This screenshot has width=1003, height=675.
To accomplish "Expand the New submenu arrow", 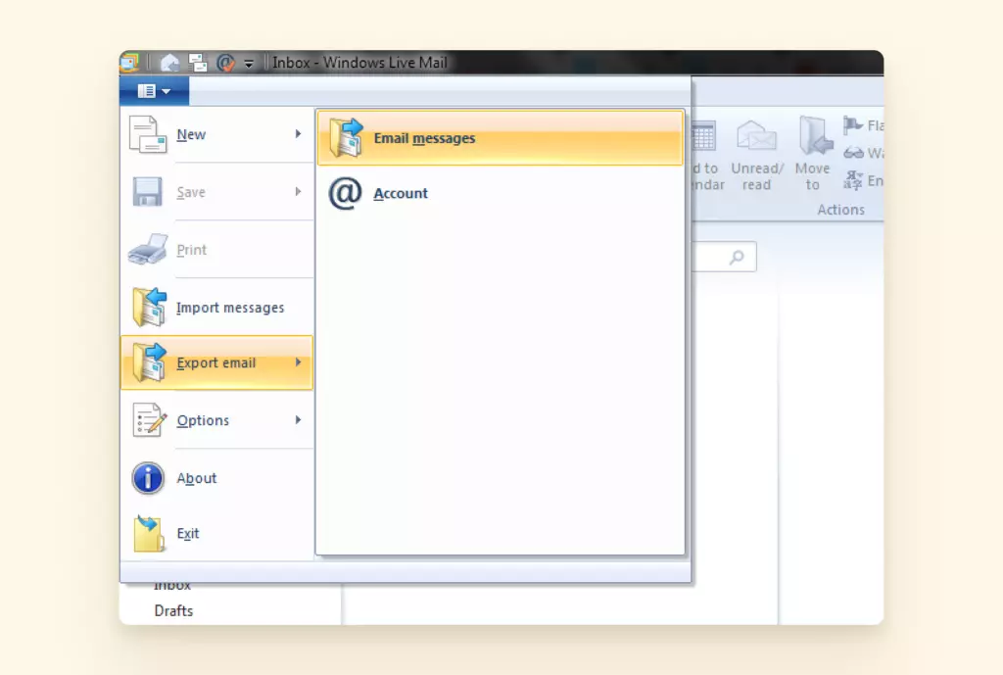I will pyautogui.click(x=298, y=133).
